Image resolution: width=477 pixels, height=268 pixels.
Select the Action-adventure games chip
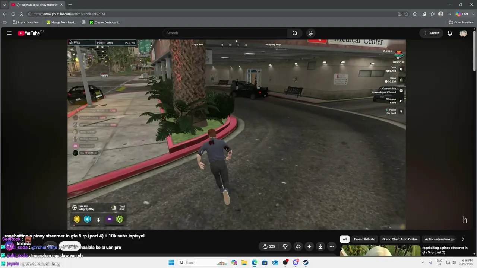coord(440,239)
